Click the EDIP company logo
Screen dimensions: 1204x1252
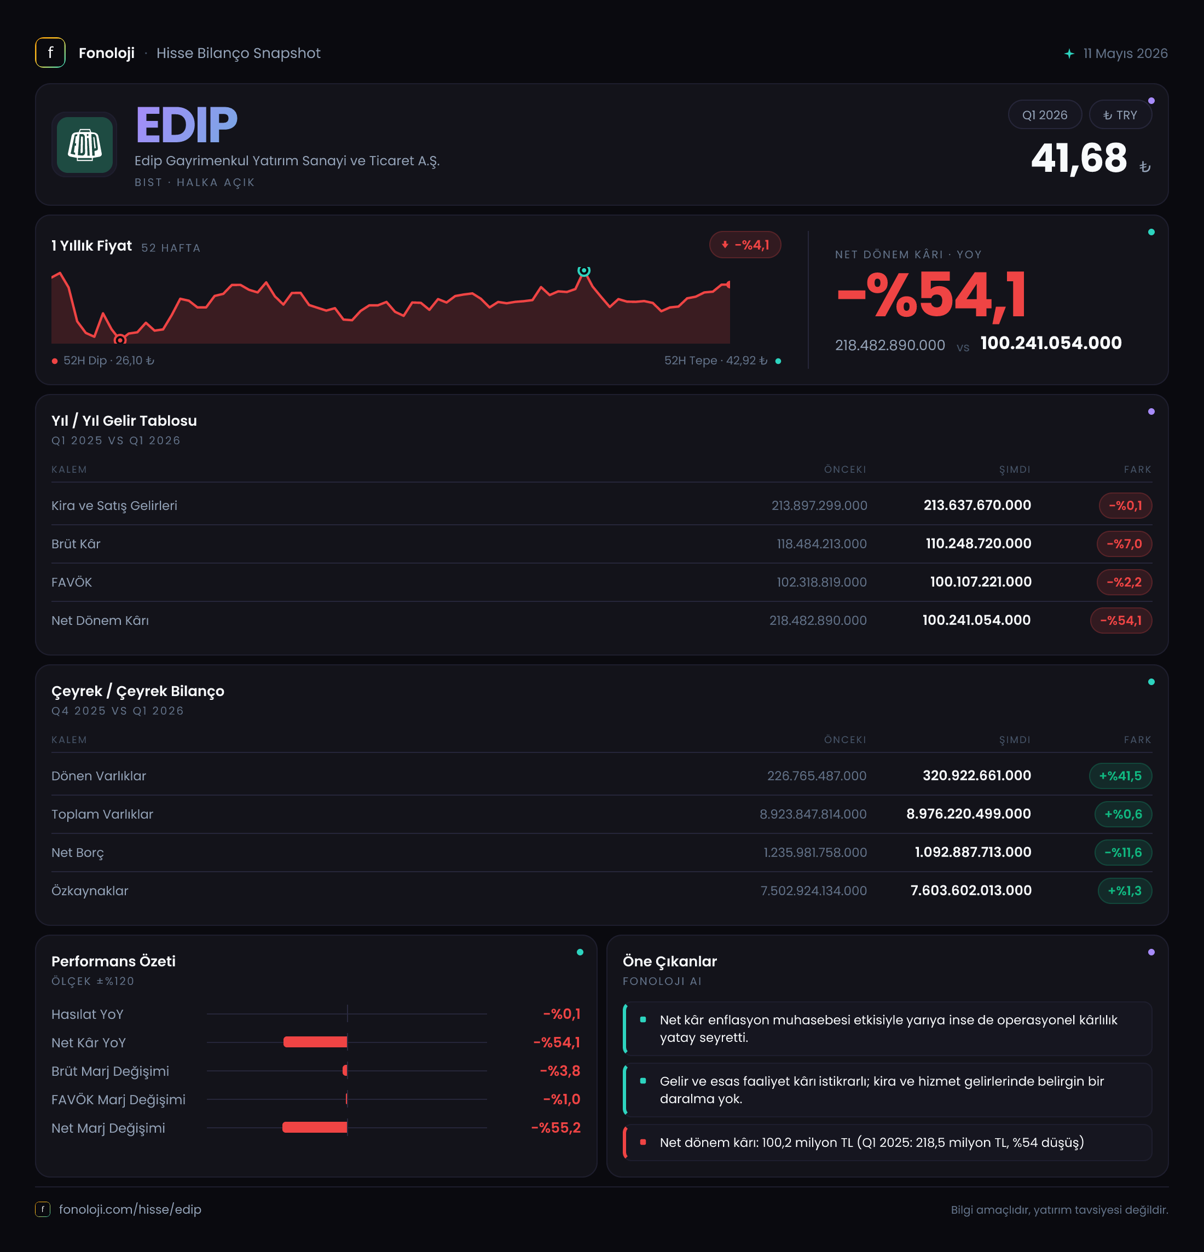coord(85,145)
